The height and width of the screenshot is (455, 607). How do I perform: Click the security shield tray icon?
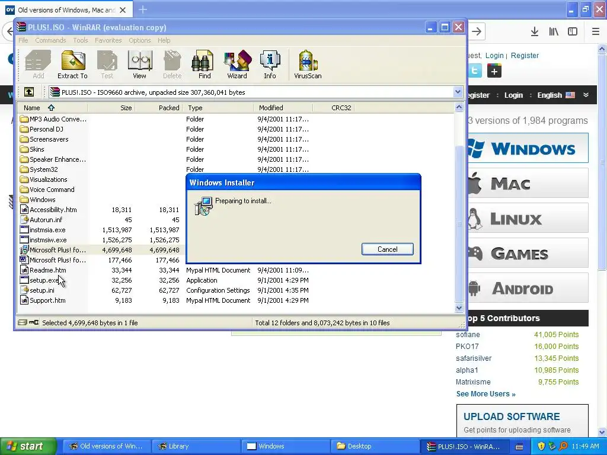(541, 446)
